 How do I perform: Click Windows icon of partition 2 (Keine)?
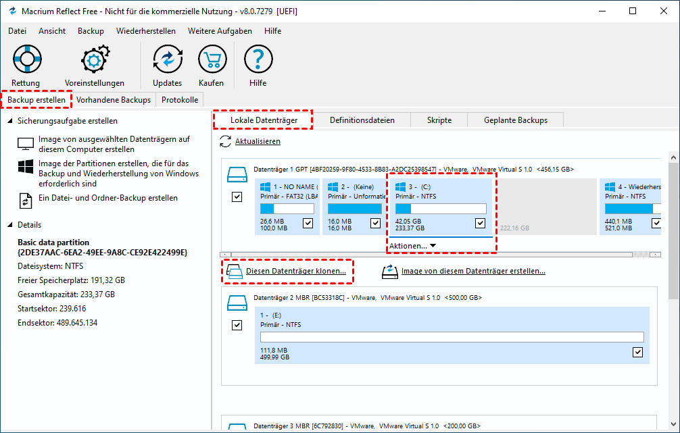coord(333,187)
